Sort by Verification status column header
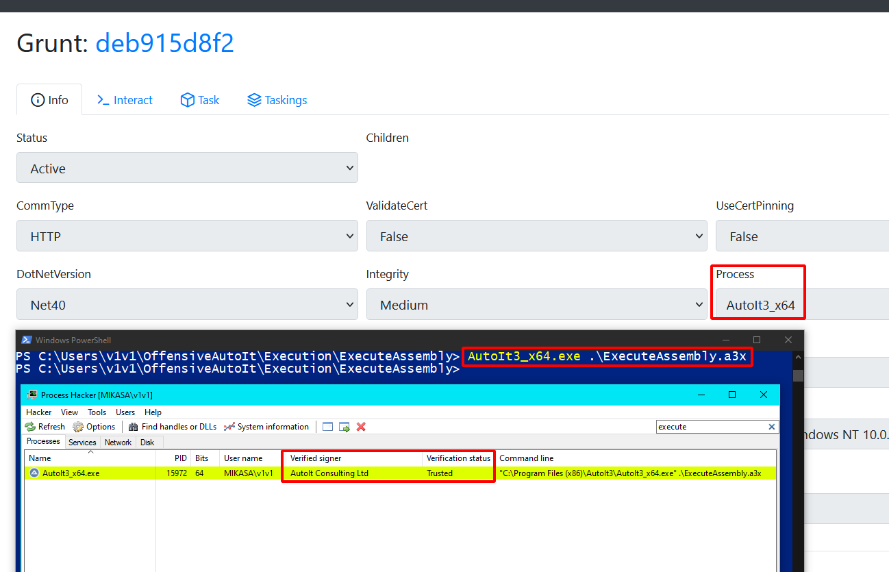Screen dimensions: 889x572 (458, 458)
